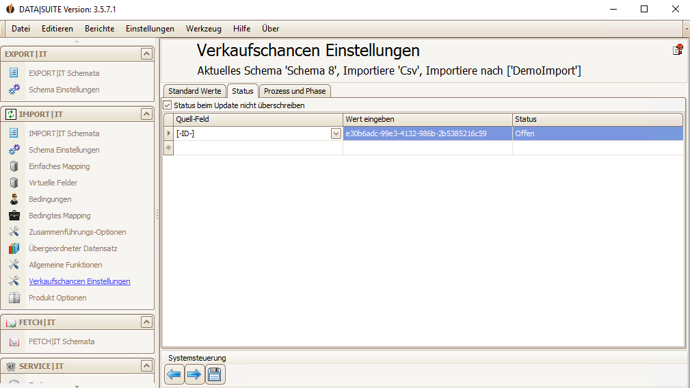Open the Hilfe menu

coord(241,29)
